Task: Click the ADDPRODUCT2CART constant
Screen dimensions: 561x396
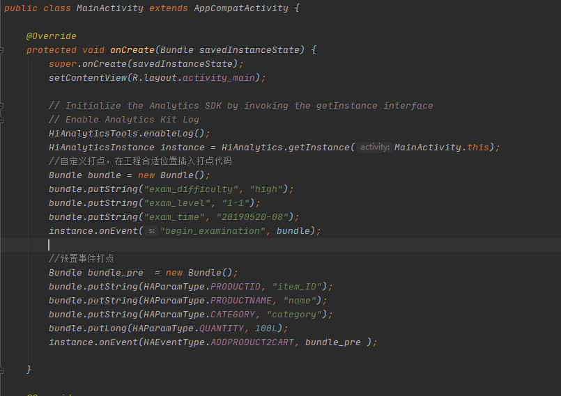Action: (x=252, y=342)
